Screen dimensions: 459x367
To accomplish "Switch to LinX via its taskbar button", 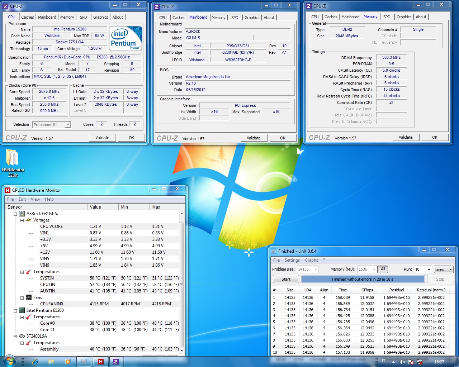I will tap(84, 362).
